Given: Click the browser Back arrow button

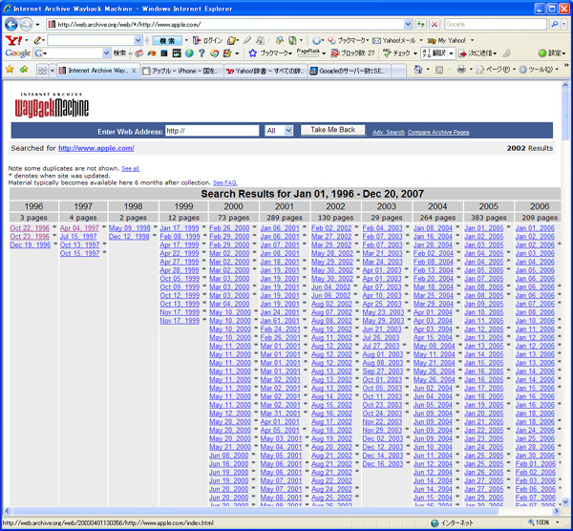Looking at the screenshot, I should click(x=11, y=24).
